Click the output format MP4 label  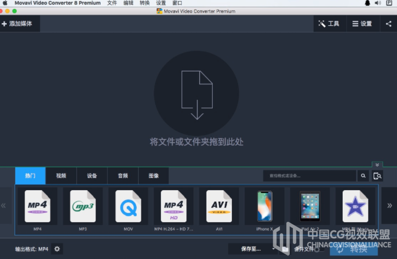coord(32,249)
